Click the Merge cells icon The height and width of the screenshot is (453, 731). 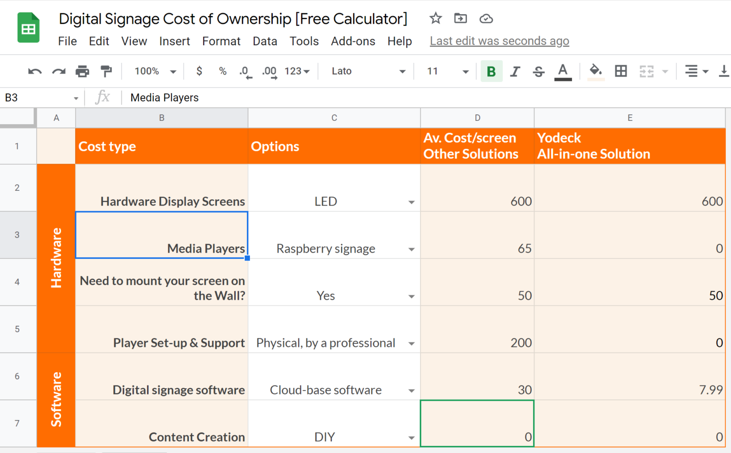[x=646, y=71]
